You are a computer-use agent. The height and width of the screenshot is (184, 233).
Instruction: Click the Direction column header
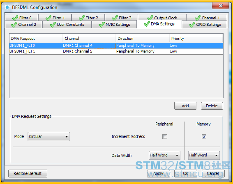coord(143,38)
